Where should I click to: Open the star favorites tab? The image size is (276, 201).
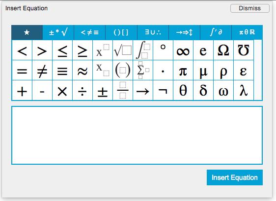tap(27, 32)
